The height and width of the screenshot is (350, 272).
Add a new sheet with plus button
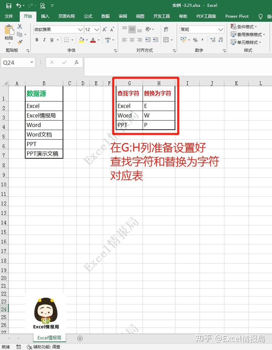pos(80,338)
